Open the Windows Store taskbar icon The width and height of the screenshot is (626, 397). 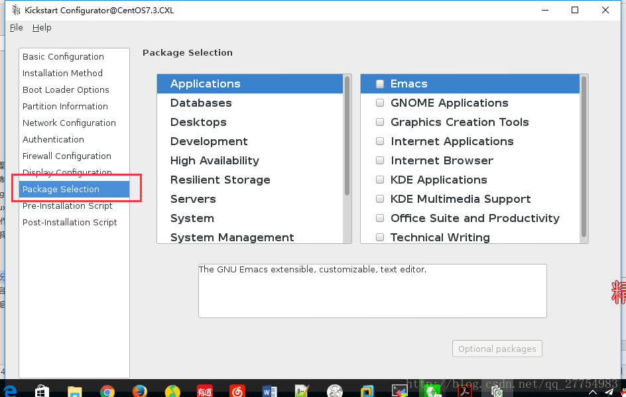42,391
